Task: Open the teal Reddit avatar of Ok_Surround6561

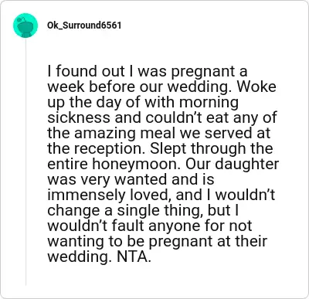Action: coord(25,25)
